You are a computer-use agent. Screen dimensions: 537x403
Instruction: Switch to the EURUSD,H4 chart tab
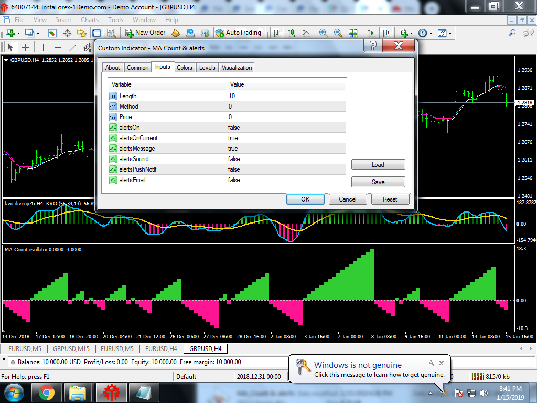[161, 349]
